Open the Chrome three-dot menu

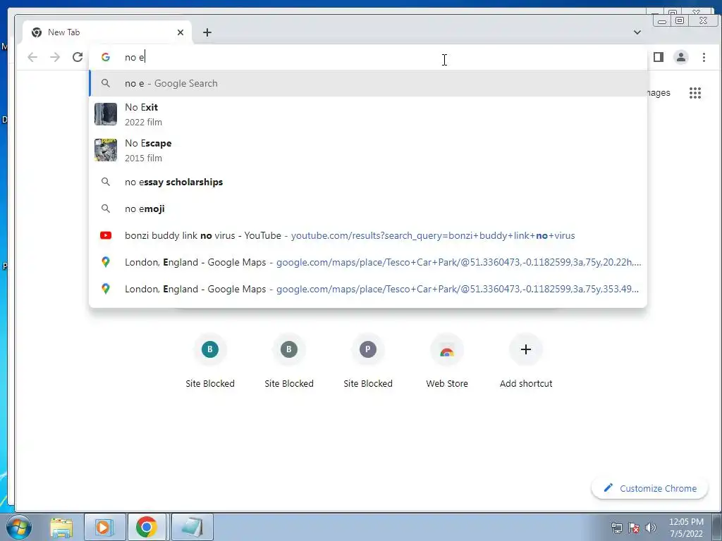[x=704, y=57]
